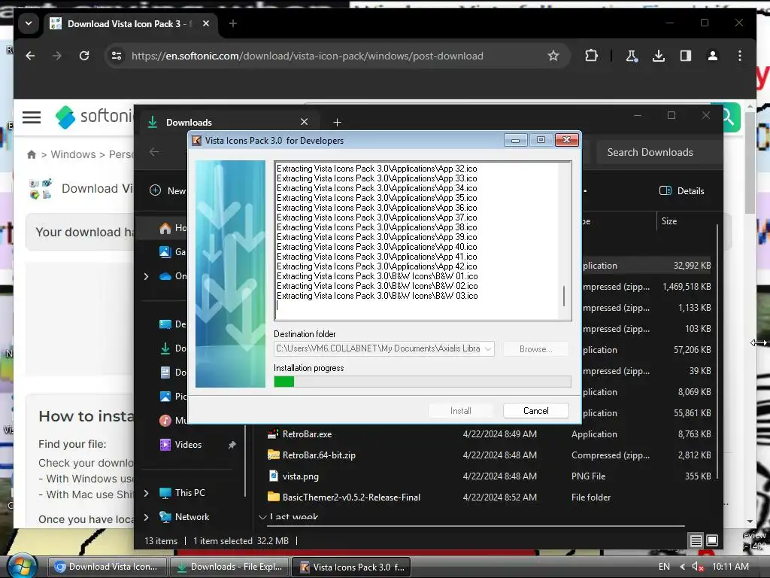Cancel the Vista Icons Pack installation
The height and width of the screenshot is (578, 770).
tap(535, 411)
